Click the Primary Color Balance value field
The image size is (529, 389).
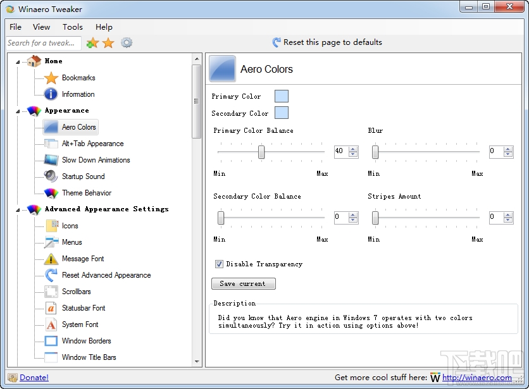coord(342,151)
